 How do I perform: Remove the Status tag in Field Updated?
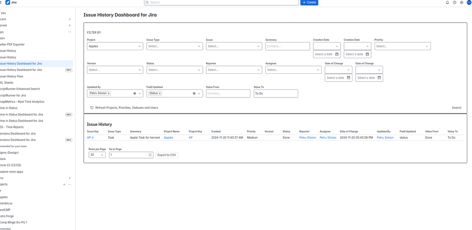click(160, 93)
